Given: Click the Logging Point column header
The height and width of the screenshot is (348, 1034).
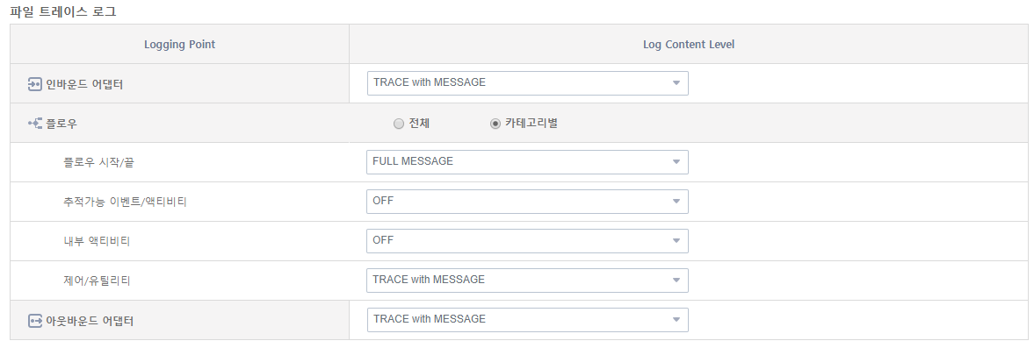Looking at the screenshot, I should [x=179, y=45].
